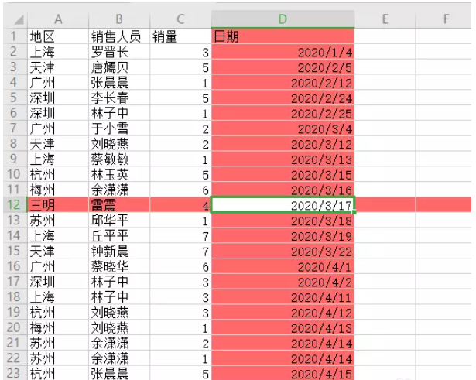
Task: Click the date 2020/2/12 cell
Action: (x=283, y=83)
